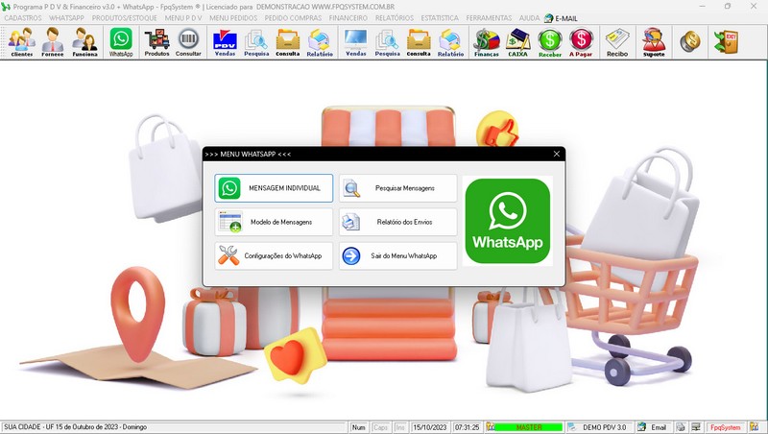Viewport: 768px width, 434px height.
Task: Click Pesquisa icon beside PDV Vendas
Action: (256, 42)
